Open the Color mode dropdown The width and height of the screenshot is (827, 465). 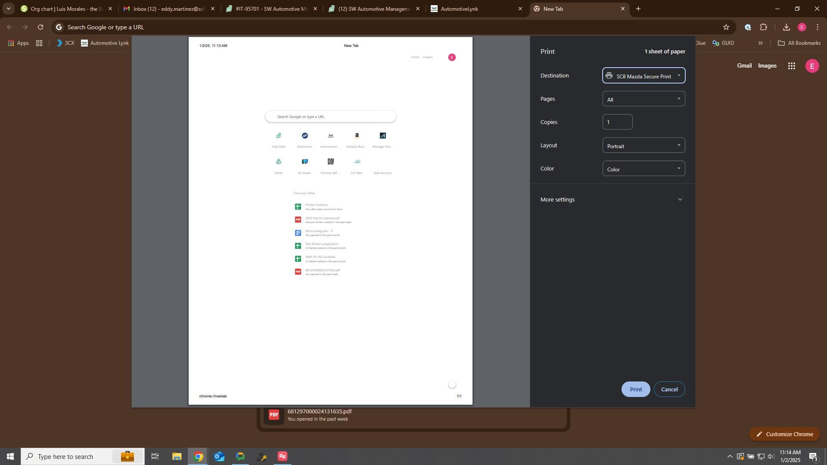[644, 169]
